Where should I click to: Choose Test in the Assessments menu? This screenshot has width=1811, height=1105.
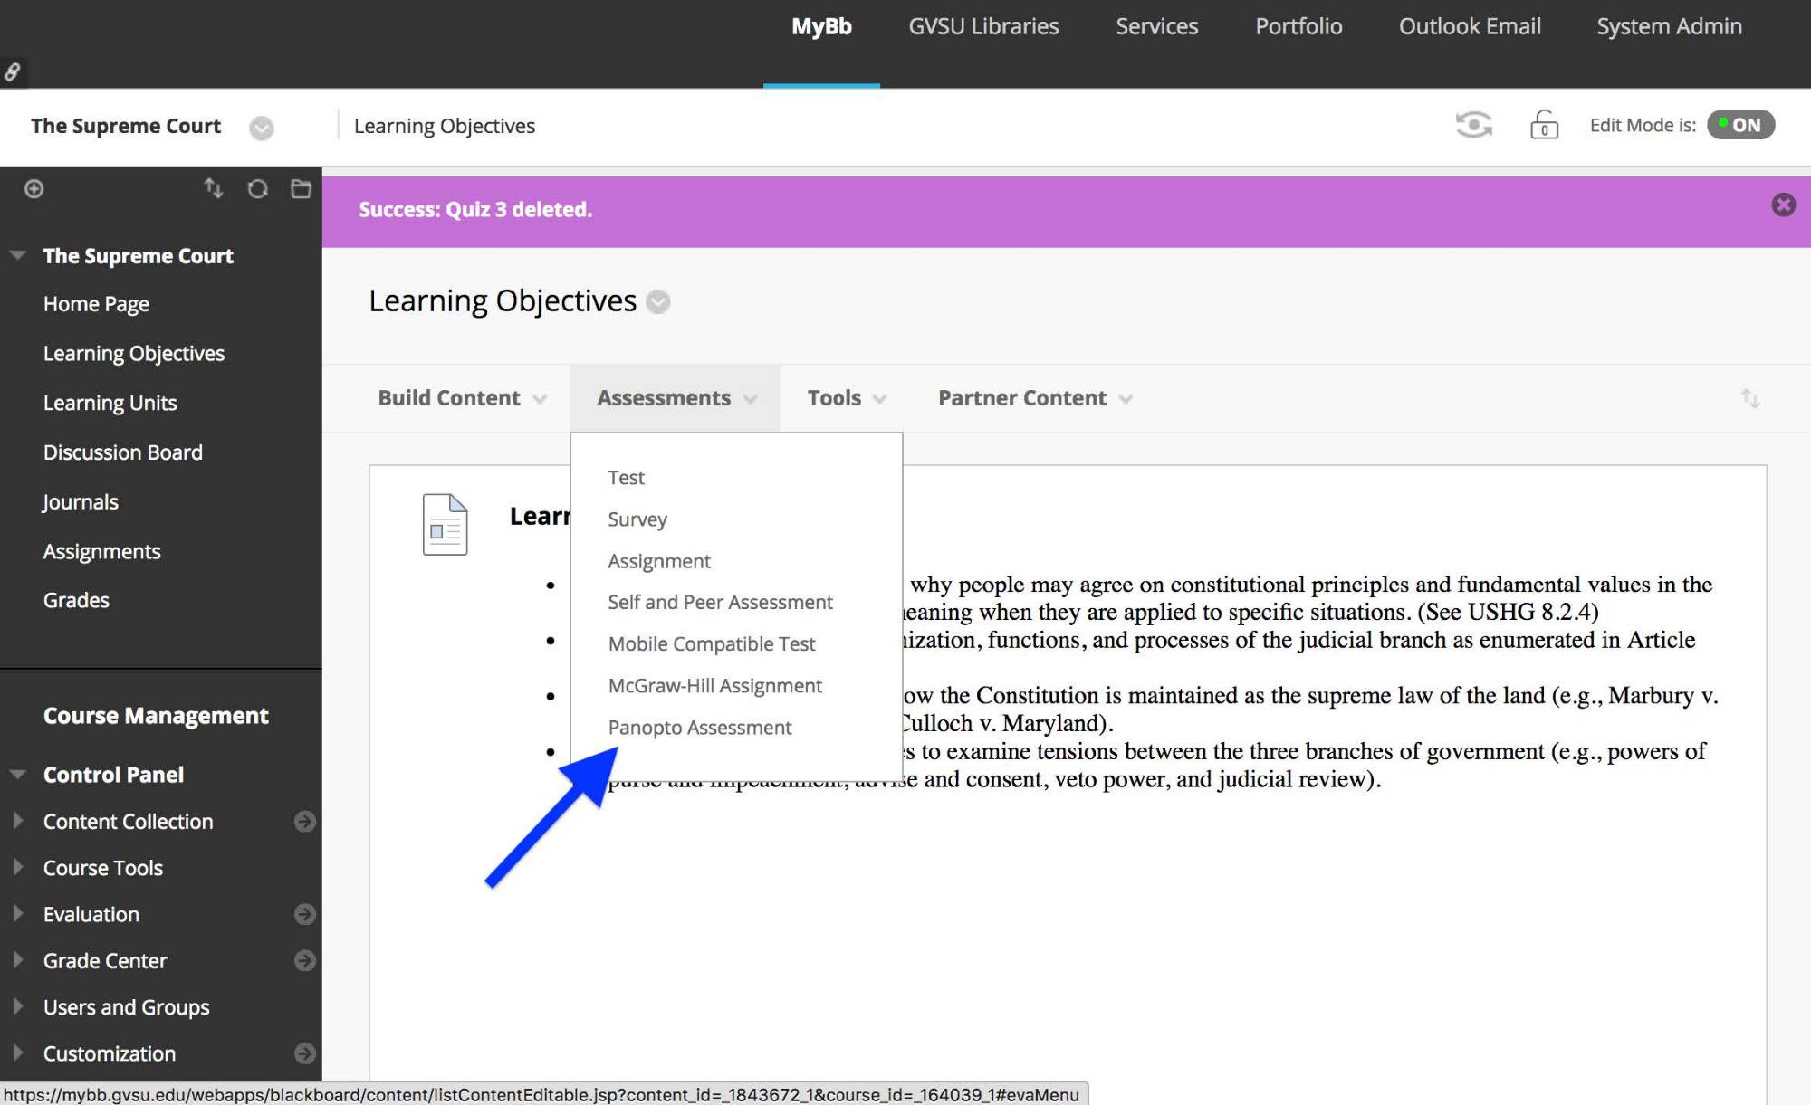tap(626, 477)
